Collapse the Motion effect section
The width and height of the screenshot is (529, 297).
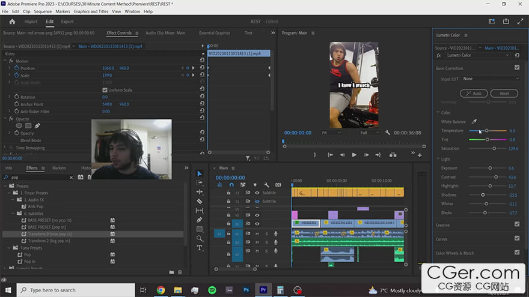pos(5,61)
